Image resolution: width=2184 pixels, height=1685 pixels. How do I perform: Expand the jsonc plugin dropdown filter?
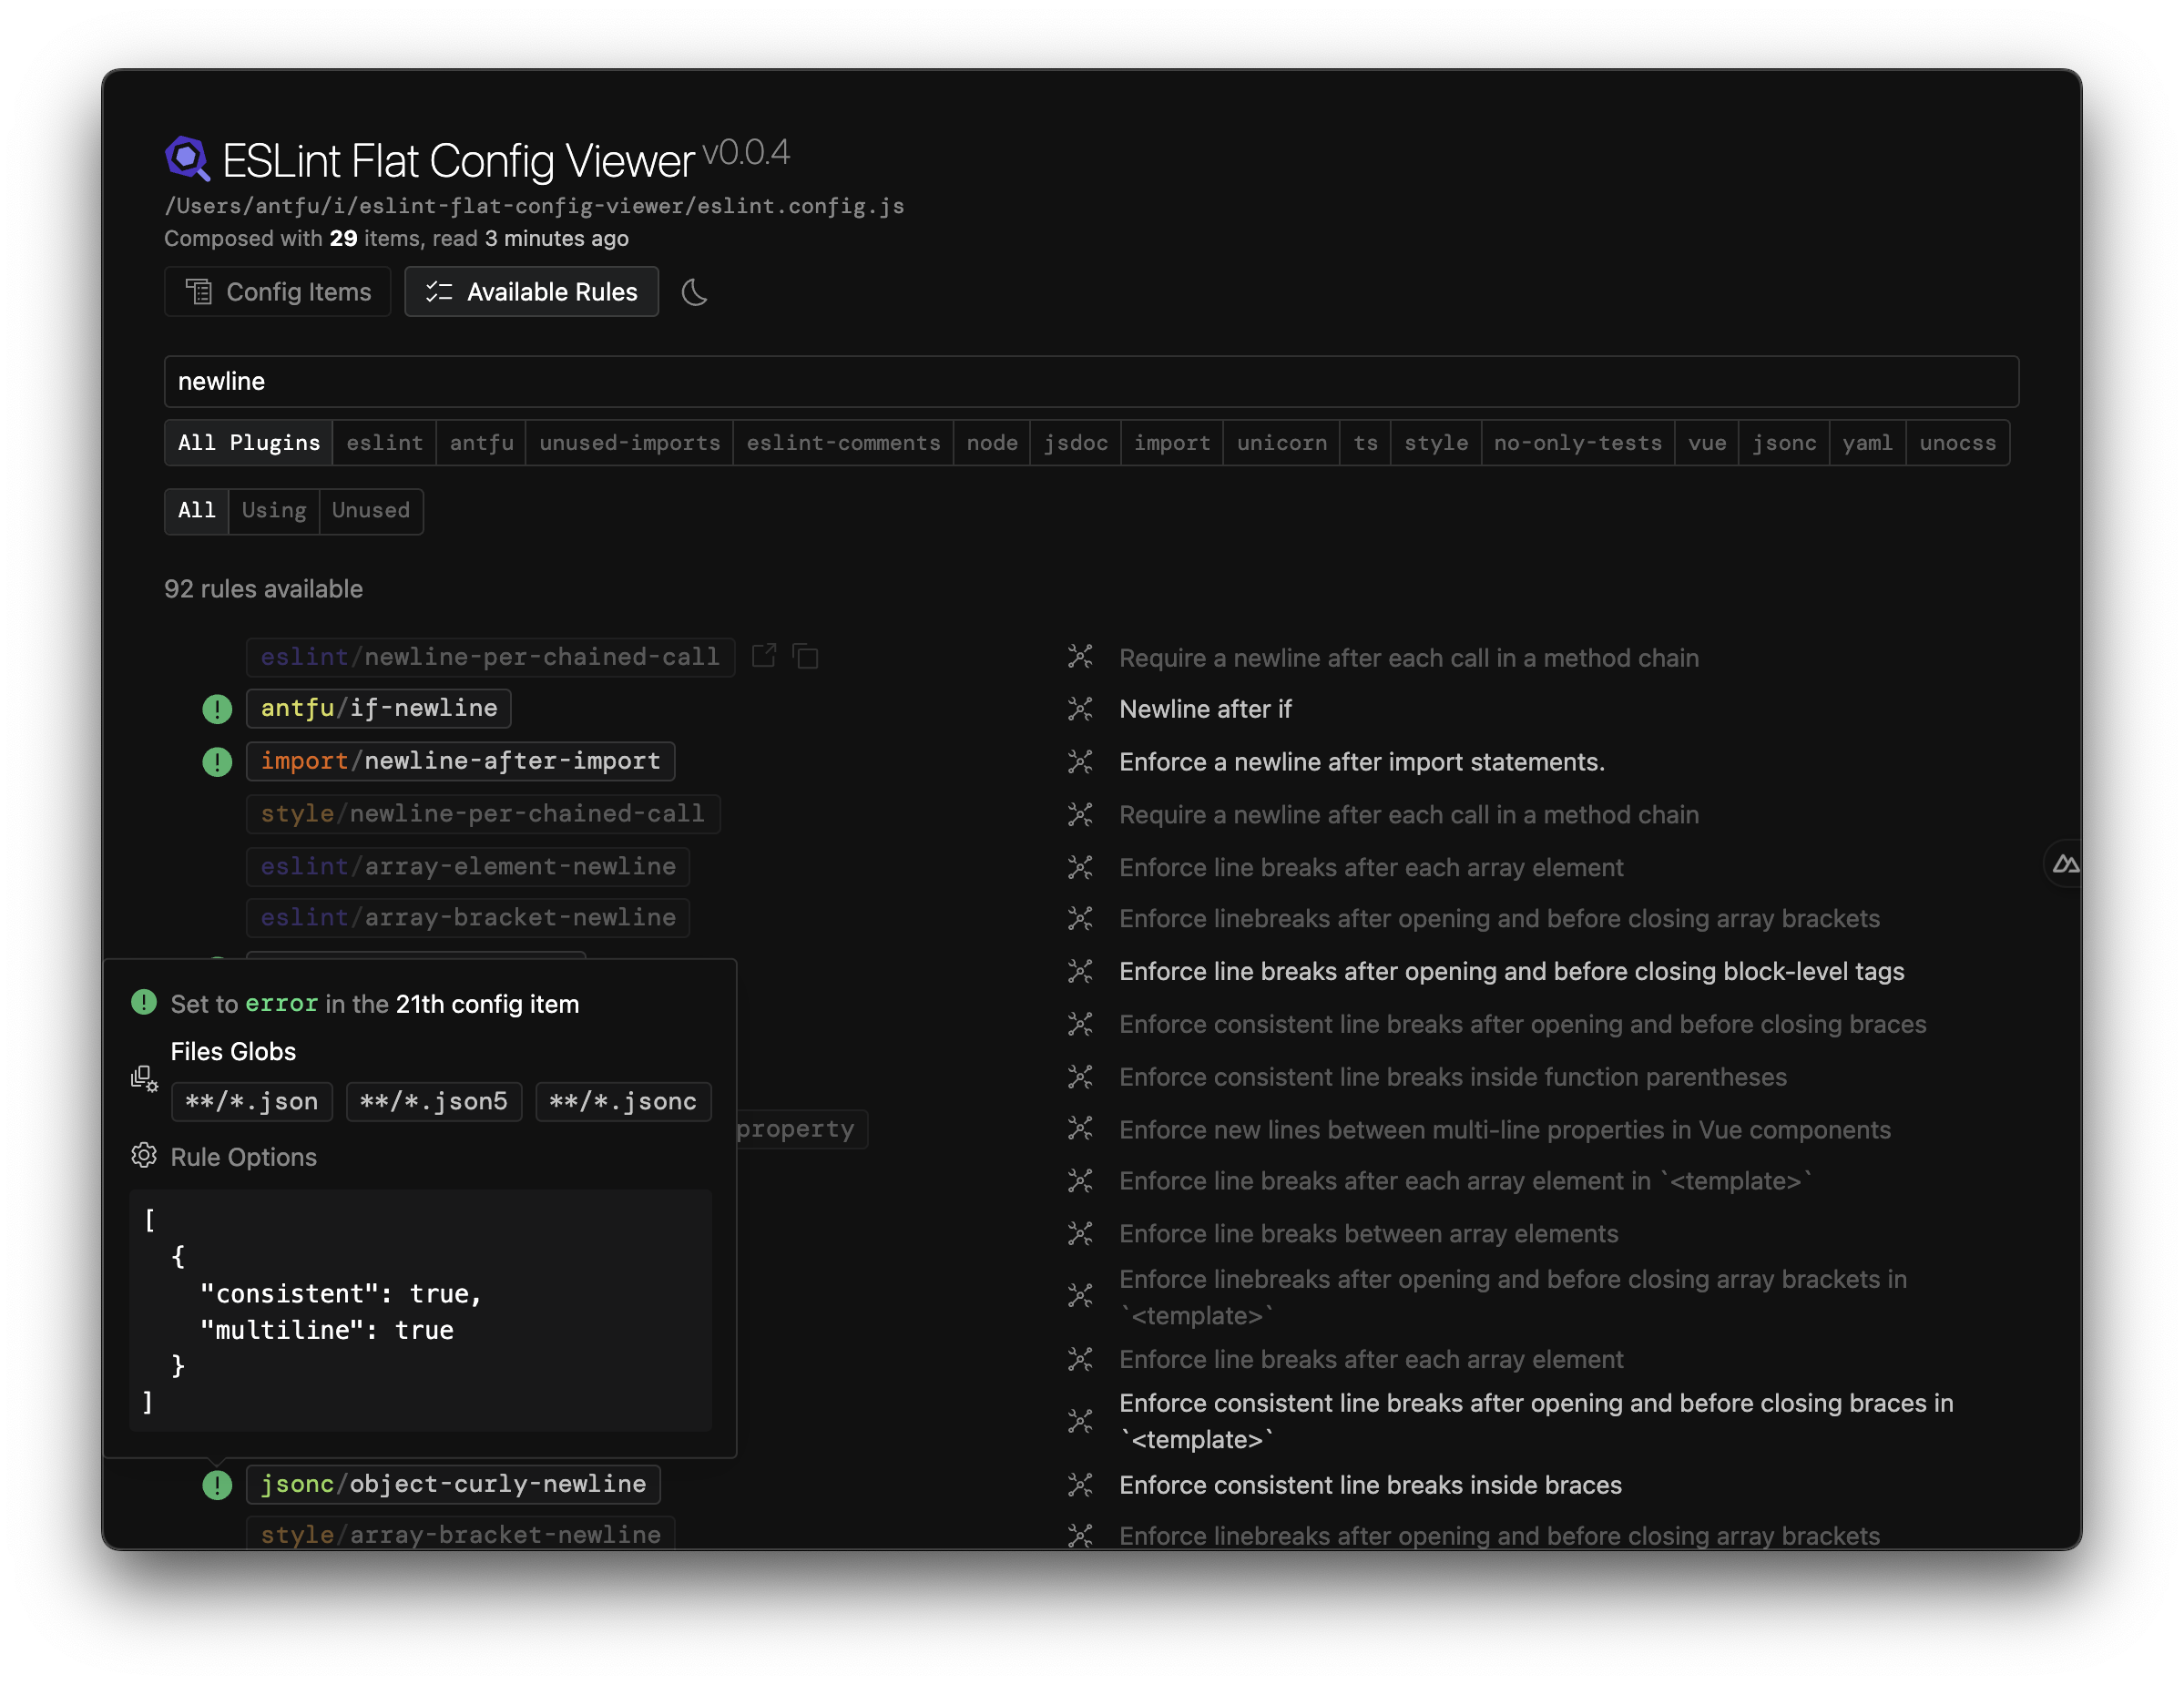pyautogui.click(x=1782, y=441)
